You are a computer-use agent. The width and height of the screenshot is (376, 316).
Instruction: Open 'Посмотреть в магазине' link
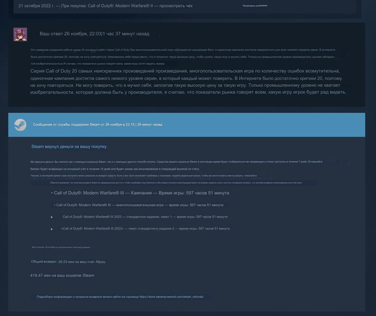pos(255,6)
